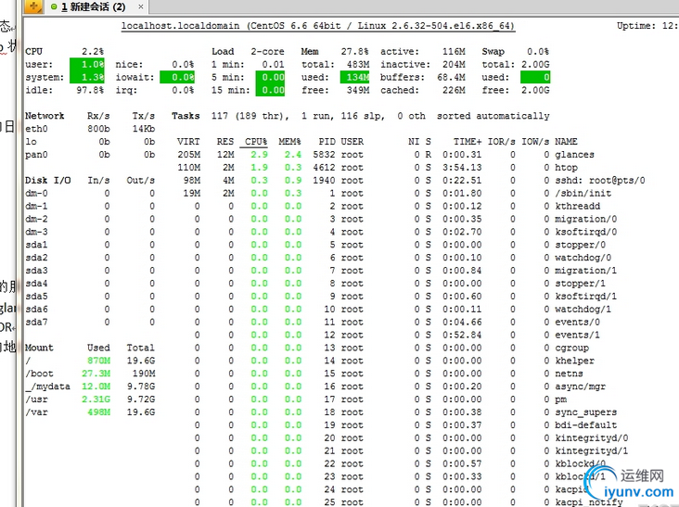Click the kthreadd process name

[x=578, y=207]
